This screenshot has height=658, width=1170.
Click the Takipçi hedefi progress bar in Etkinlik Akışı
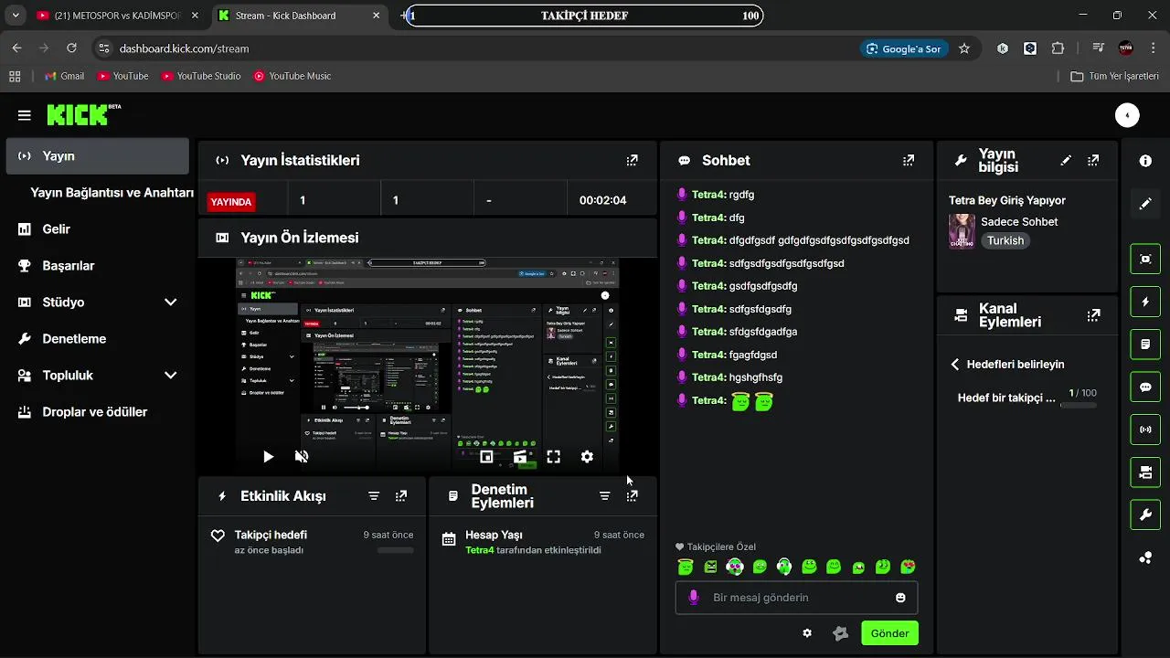pos(395,550)
